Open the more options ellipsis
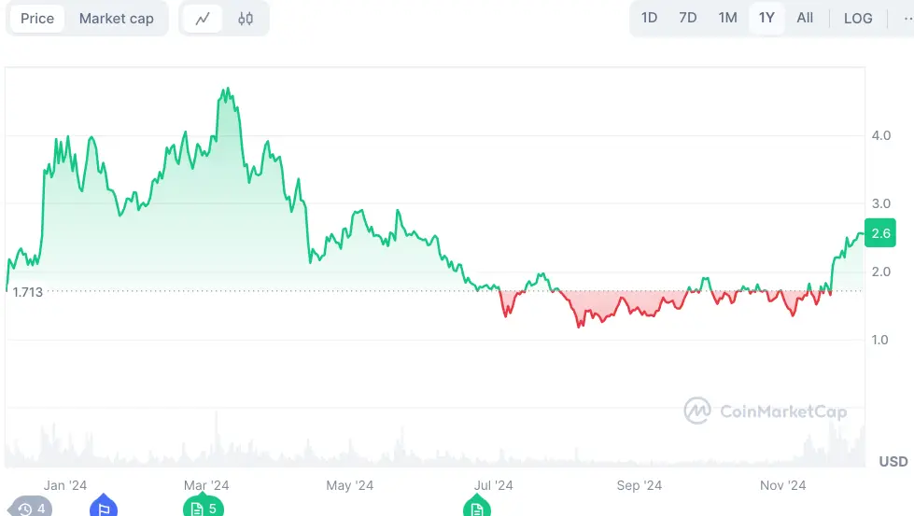 [x=907, y=19]
